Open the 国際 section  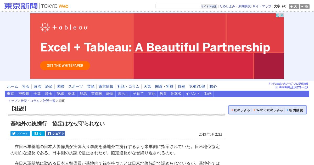60,87
